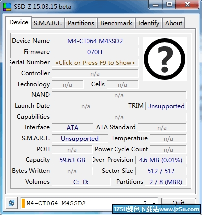This screenshot has width=202, height=215.
Task: Click the Interface value ATA
Action: tap(72, 127)
